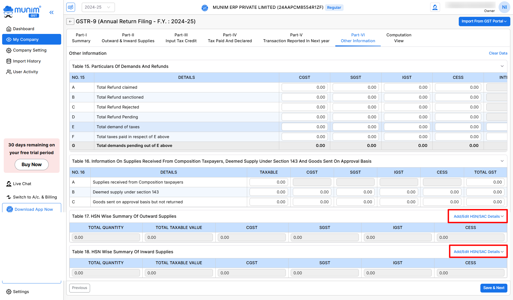Open the 2024-25 financial year dropdown

[98, 7]
